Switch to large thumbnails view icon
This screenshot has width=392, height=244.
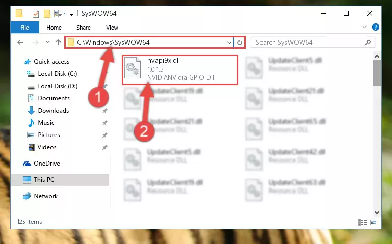(x=374, y=222)
